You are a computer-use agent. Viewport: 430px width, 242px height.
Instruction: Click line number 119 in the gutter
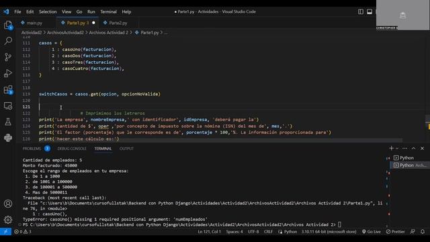pyautogui.click(x=26, y=94)
